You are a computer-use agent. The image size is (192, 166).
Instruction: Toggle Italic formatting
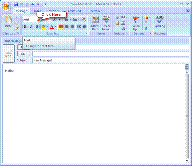[31, 27]
